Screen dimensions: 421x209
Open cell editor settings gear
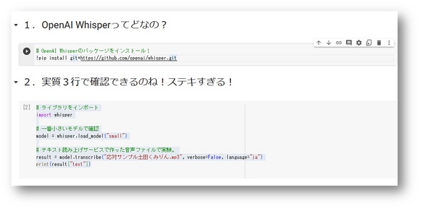click(359, 43)
